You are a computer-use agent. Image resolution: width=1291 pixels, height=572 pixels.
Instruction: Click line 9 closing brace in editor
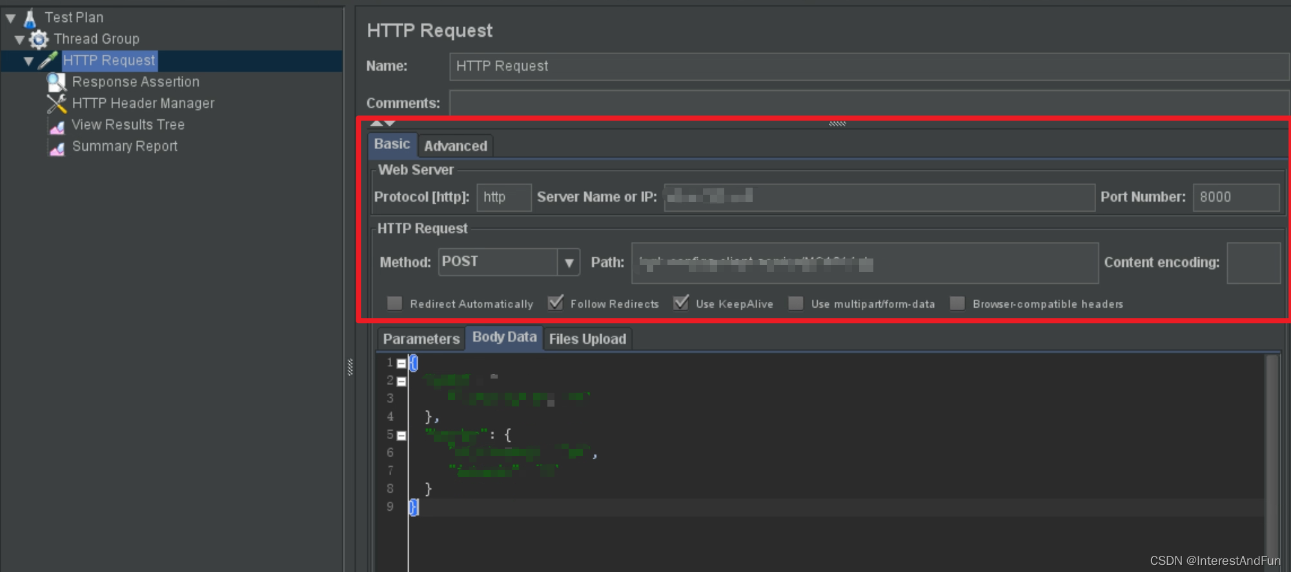(x=414, y=508)
